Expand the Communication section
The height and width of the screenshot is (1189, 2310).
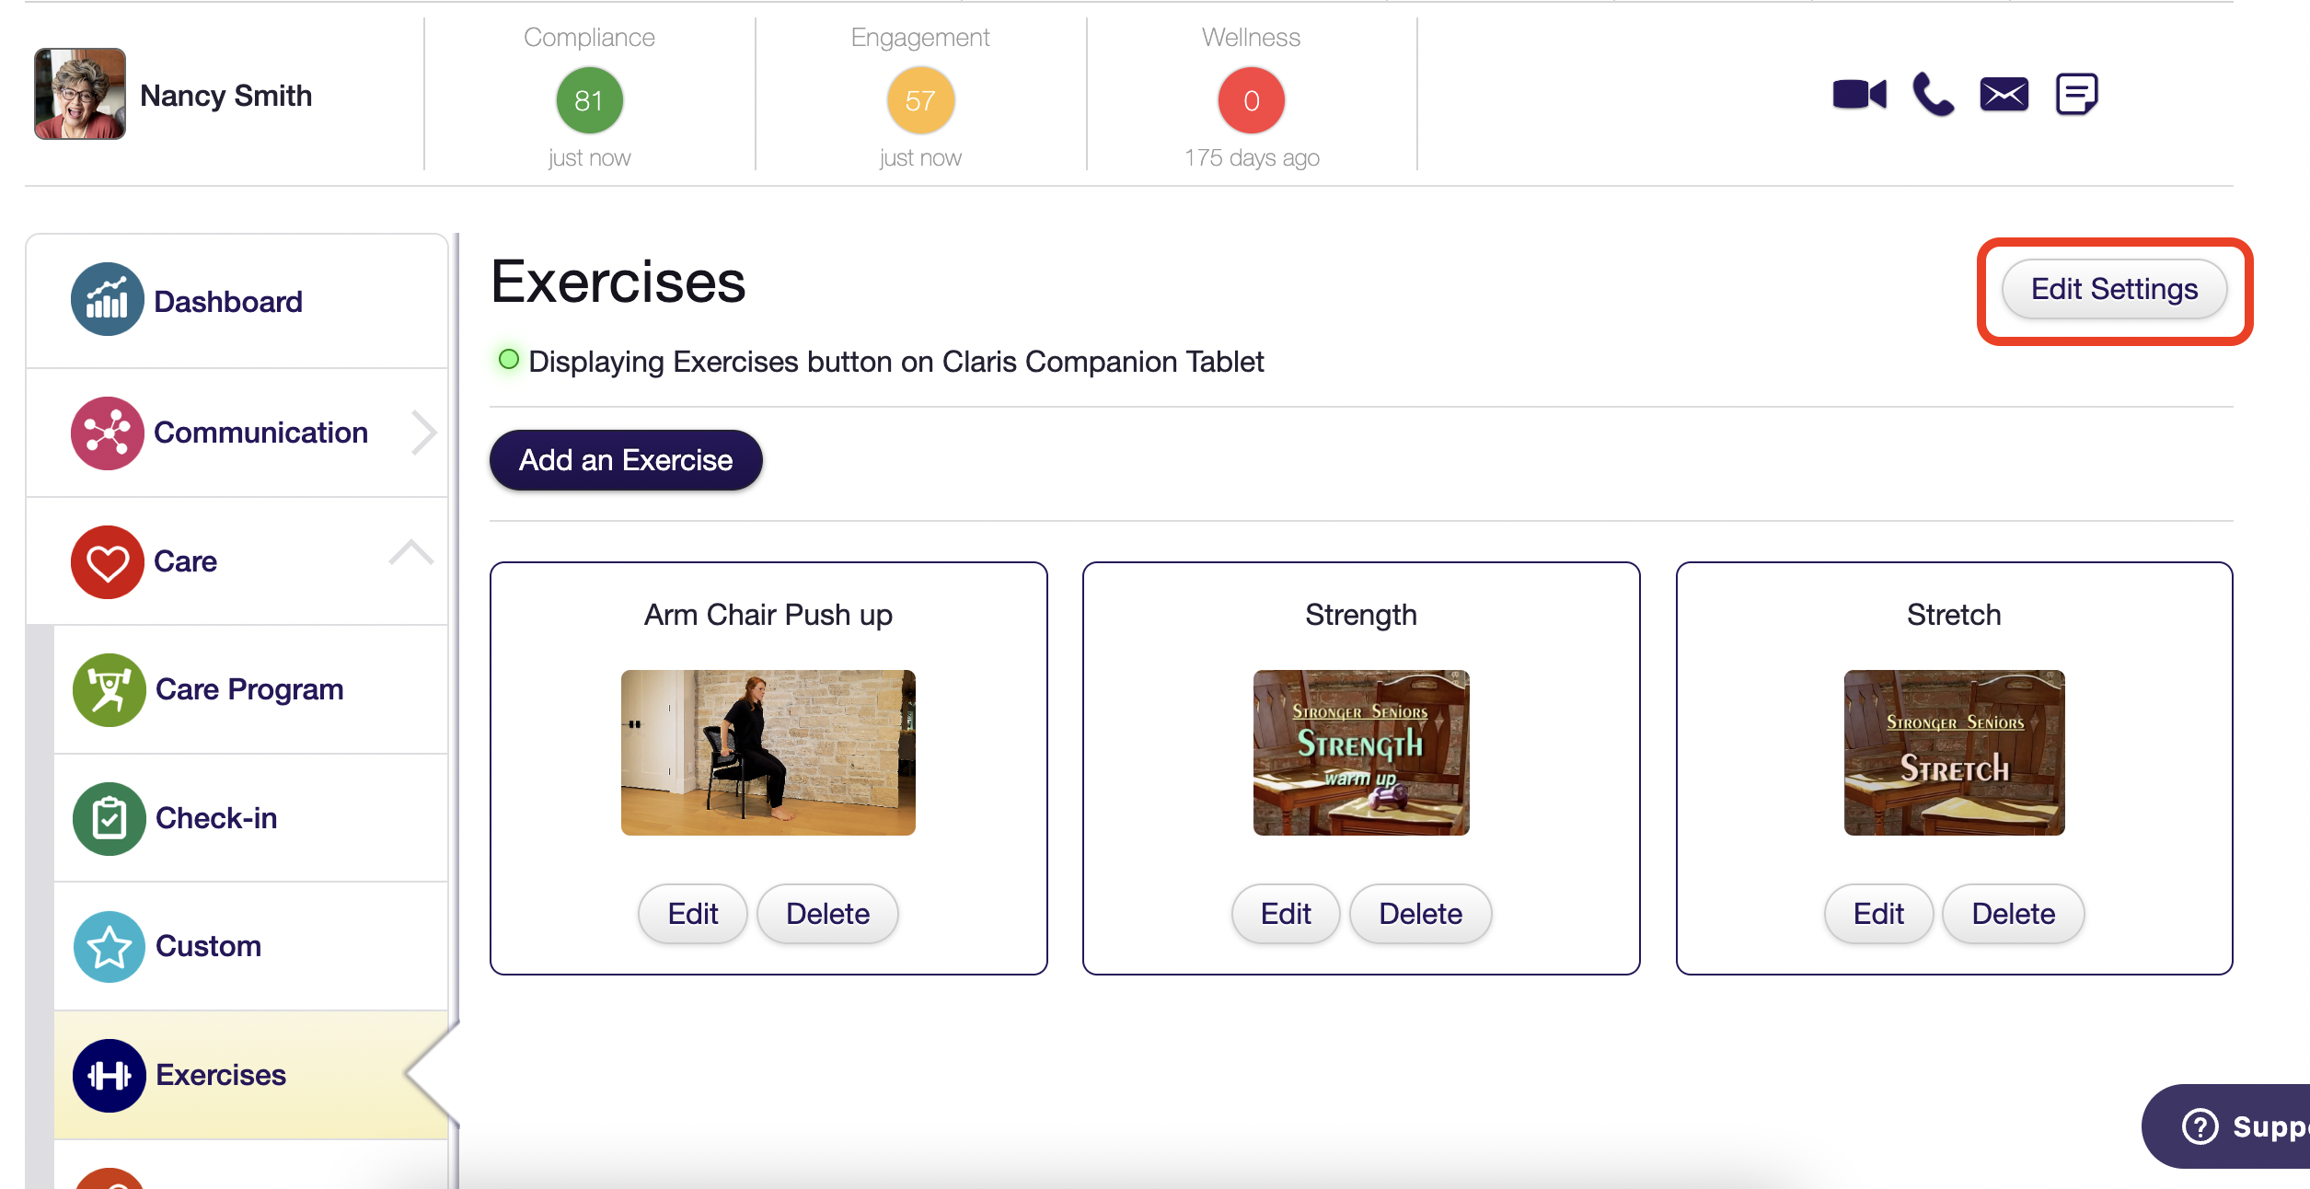tap(422, 433)
